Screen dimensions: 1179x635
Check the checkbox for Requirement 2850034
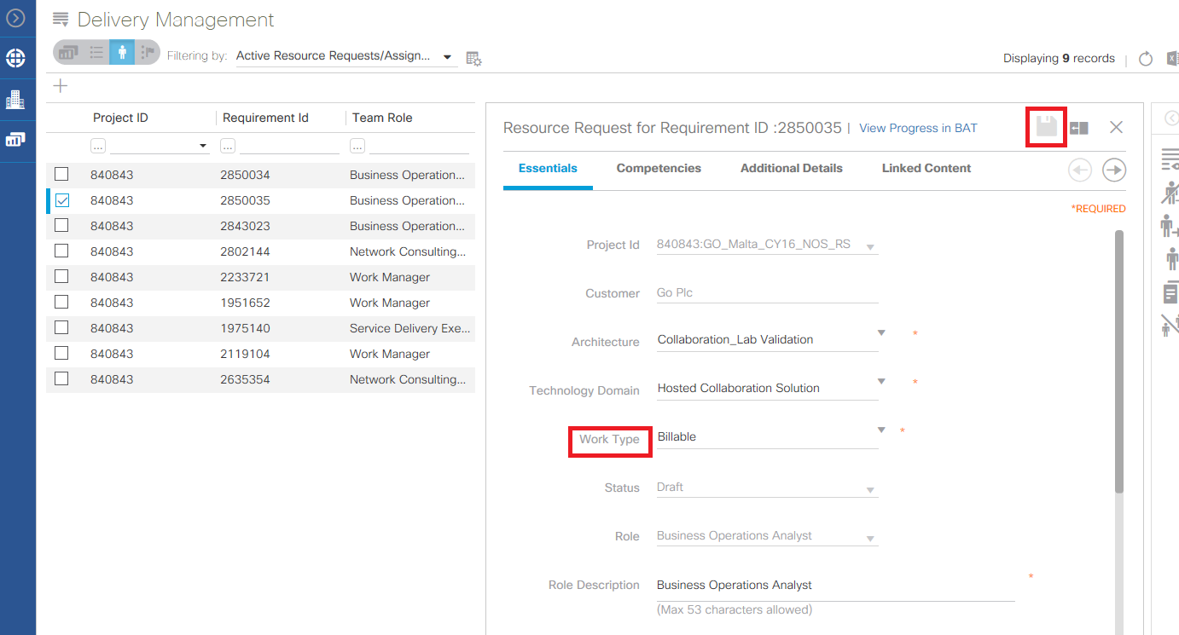point(61,175)
